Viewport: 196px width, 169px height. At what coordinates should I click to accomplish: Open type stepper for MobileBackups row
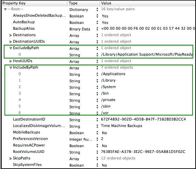(x=97, y=133)
